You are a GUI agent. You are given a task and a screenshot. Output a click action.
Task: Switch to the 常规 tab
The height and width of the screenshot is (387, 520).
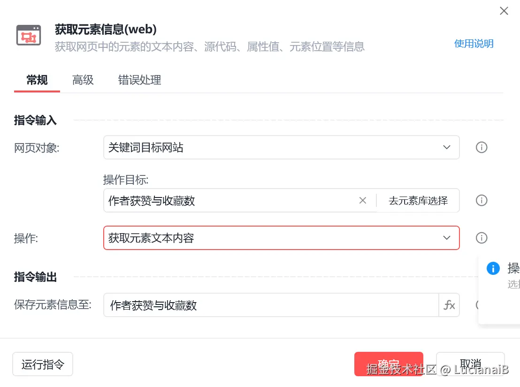click(x=37, y=80)
